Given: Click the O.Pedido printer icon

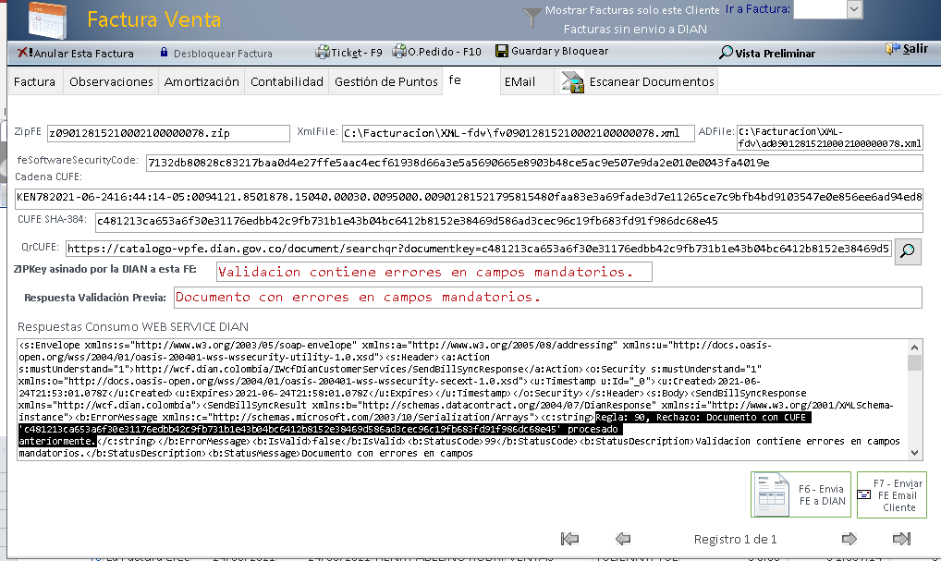Looking at the screenshot, I should (x=399, y=52).
